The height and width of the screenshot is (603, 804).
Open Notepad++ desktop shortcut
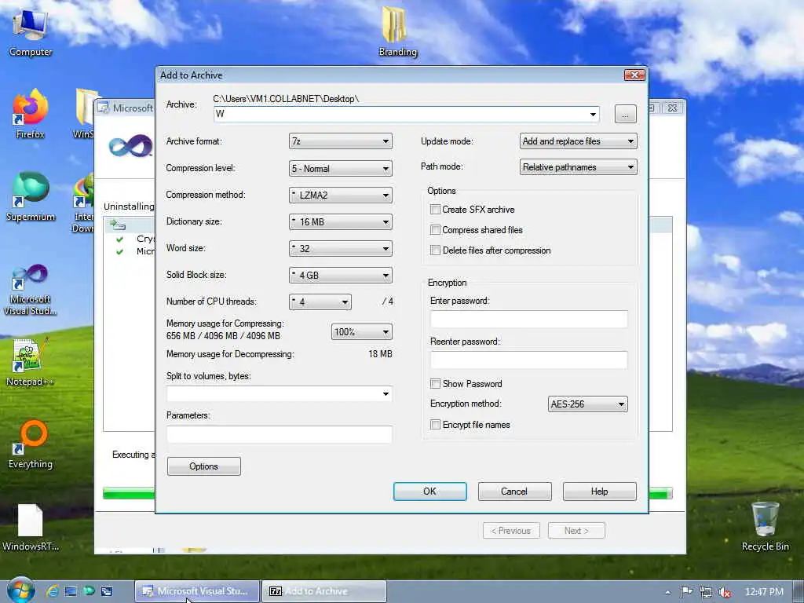tap(31, 362)
